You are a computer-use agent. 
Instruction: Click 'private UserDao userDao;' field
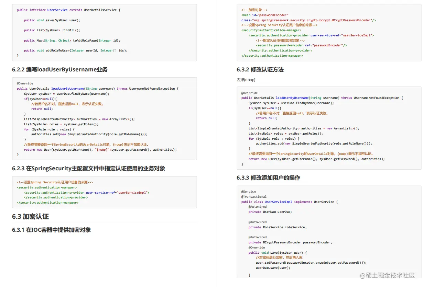[x=270, y=212]
